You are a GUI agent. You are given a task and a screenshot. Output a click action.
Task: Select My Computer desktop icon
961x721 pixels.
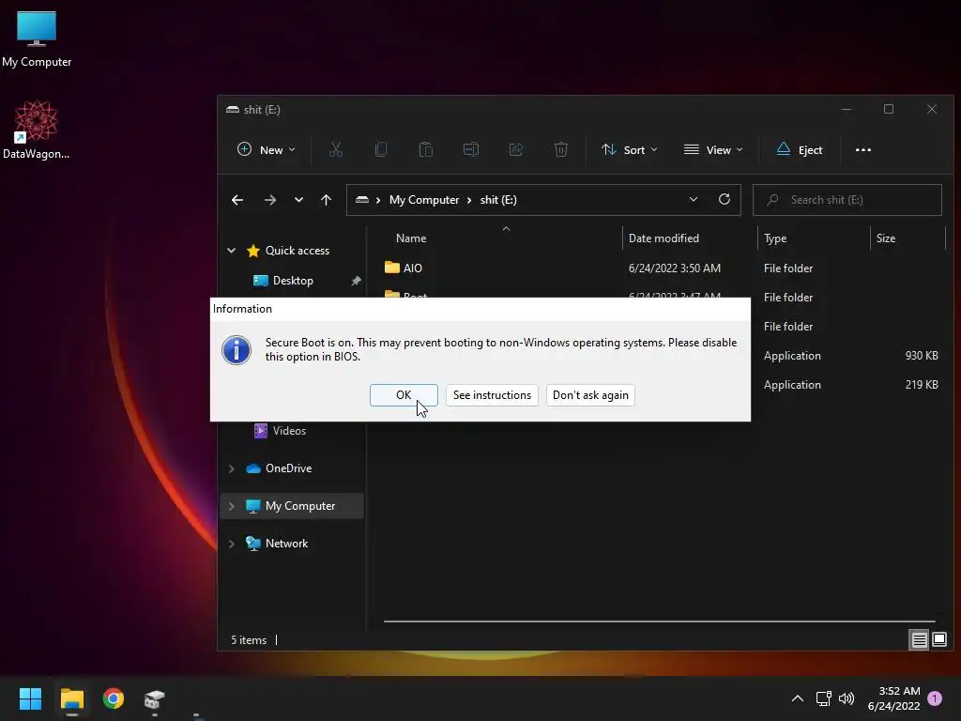pyautogui.click(x=37, y=39)
